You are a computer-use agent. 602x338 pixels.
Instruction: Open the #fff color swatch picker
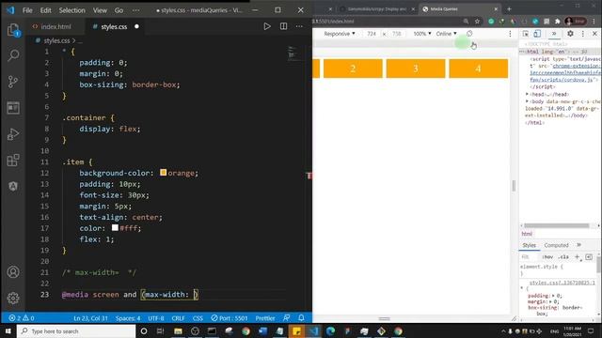pos(115,227)
